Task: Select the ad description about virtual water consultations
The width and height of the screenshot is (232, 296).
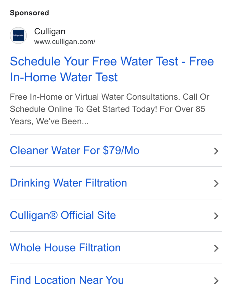Action: click(x=110, y=109)
